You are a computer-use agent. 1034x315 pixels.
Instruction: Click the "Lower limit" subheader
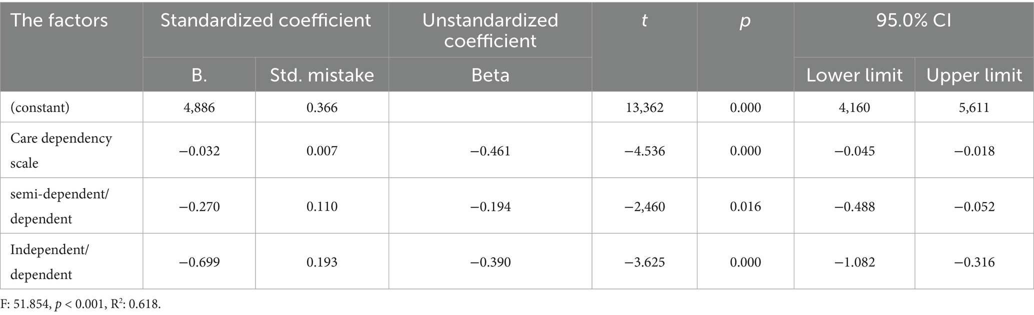pyautogui.click(x=854, y=75)
